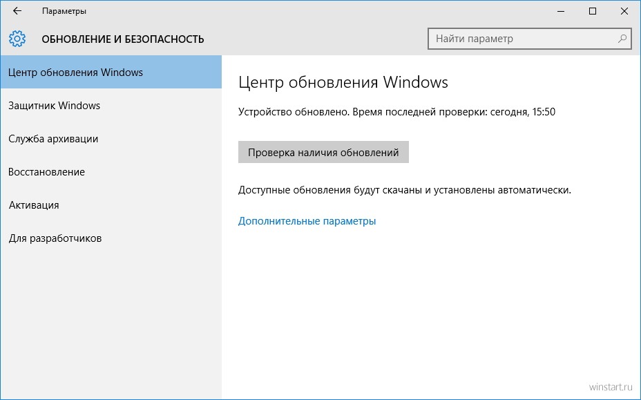Go back using the arrow icon
641x400 pixels.
click(17, 11)
